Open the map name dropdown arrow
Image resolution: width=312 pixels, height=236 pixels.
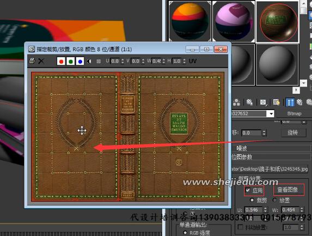pyautogui.click(x=271, y=114)
